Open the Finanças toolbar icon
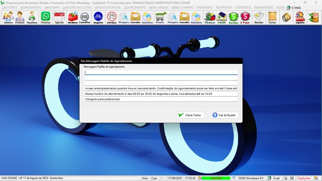The width and height of the screenshot is (322, 181). point(210,17)
